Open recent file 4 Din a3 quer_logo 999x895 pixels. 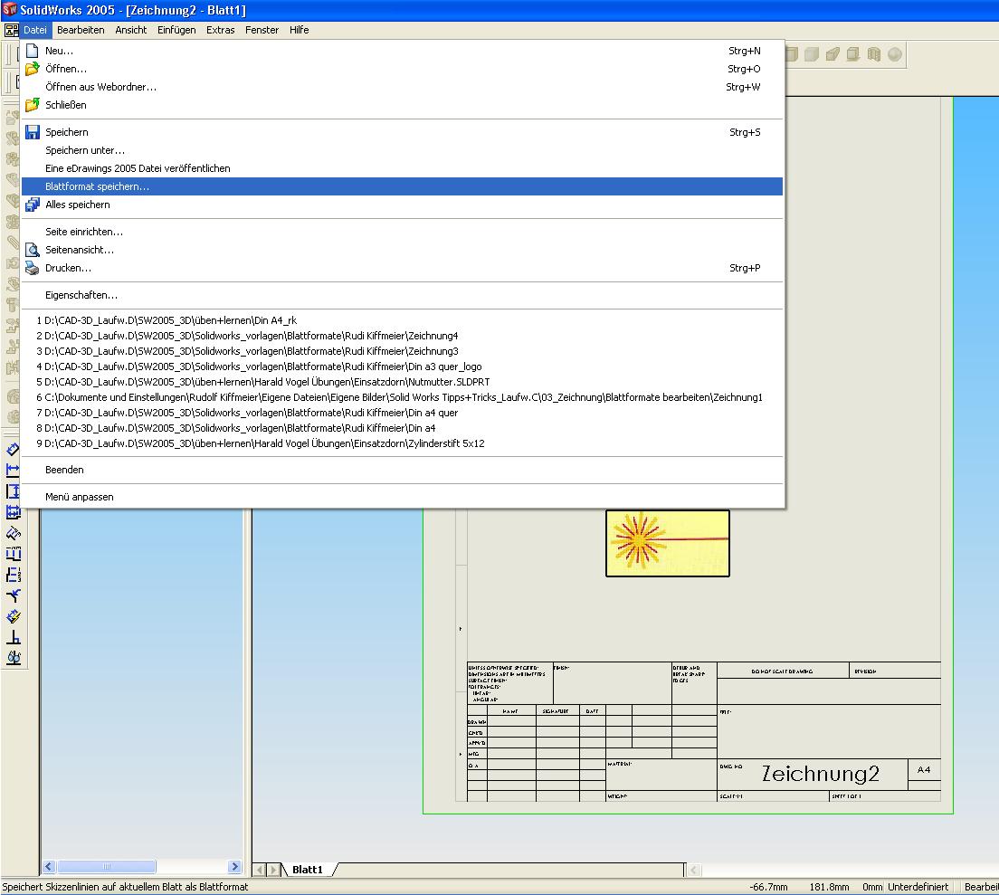point(402,367)
